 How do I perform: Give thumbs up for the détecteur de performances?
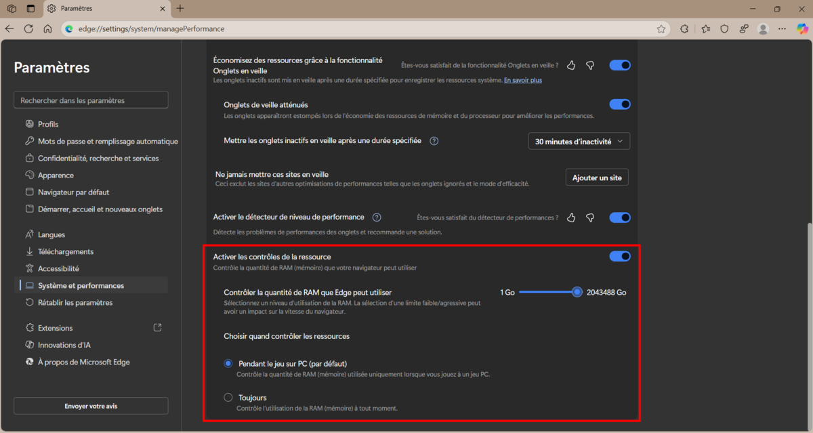pyautogui.click(x=571, y=218)
